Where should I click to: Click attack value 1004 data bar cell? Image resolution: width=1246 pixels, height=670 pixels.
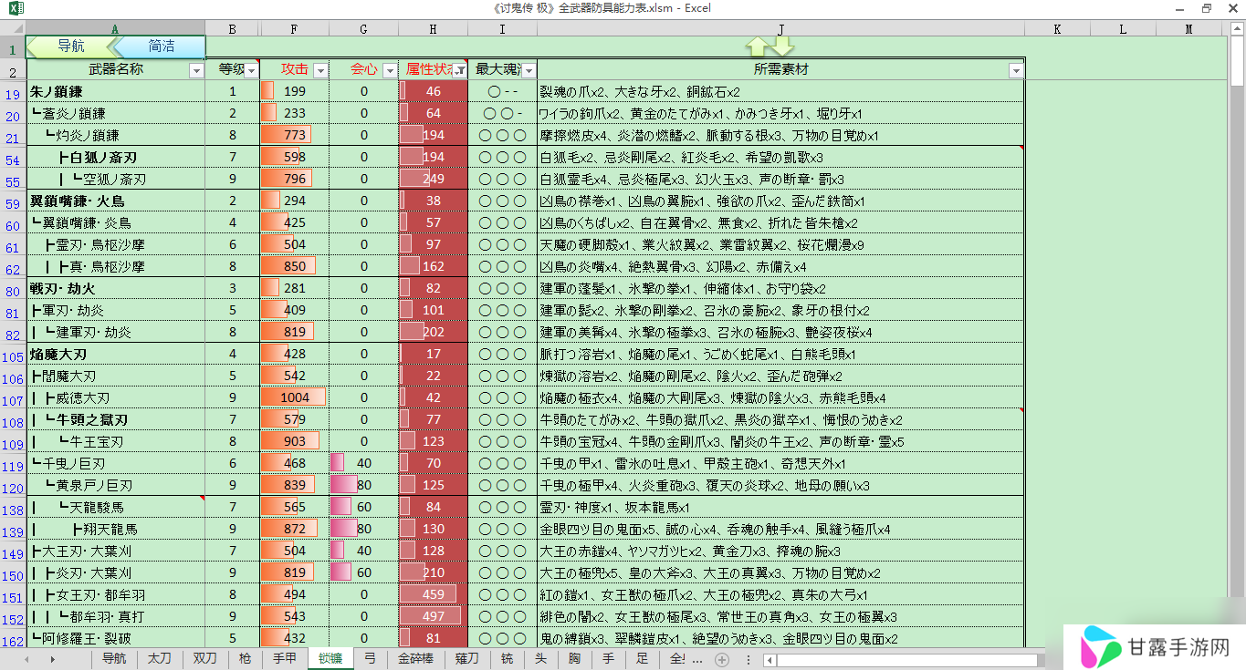click(295, 397)
